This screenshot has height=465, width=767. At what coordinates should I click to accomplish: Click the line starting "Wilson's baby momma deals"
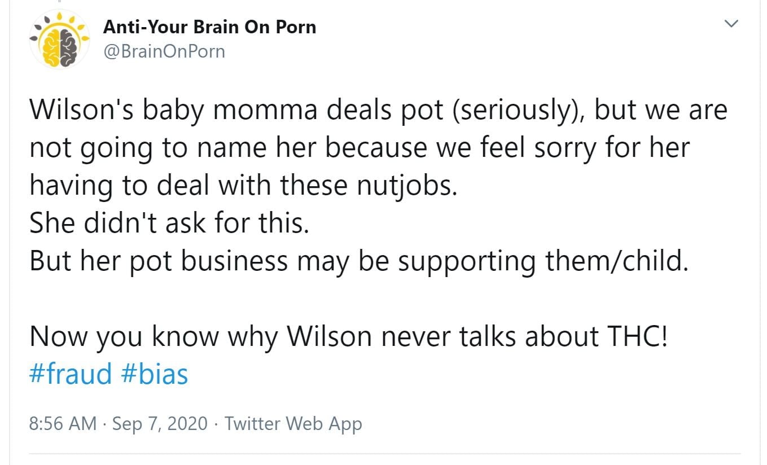point(378,110)
